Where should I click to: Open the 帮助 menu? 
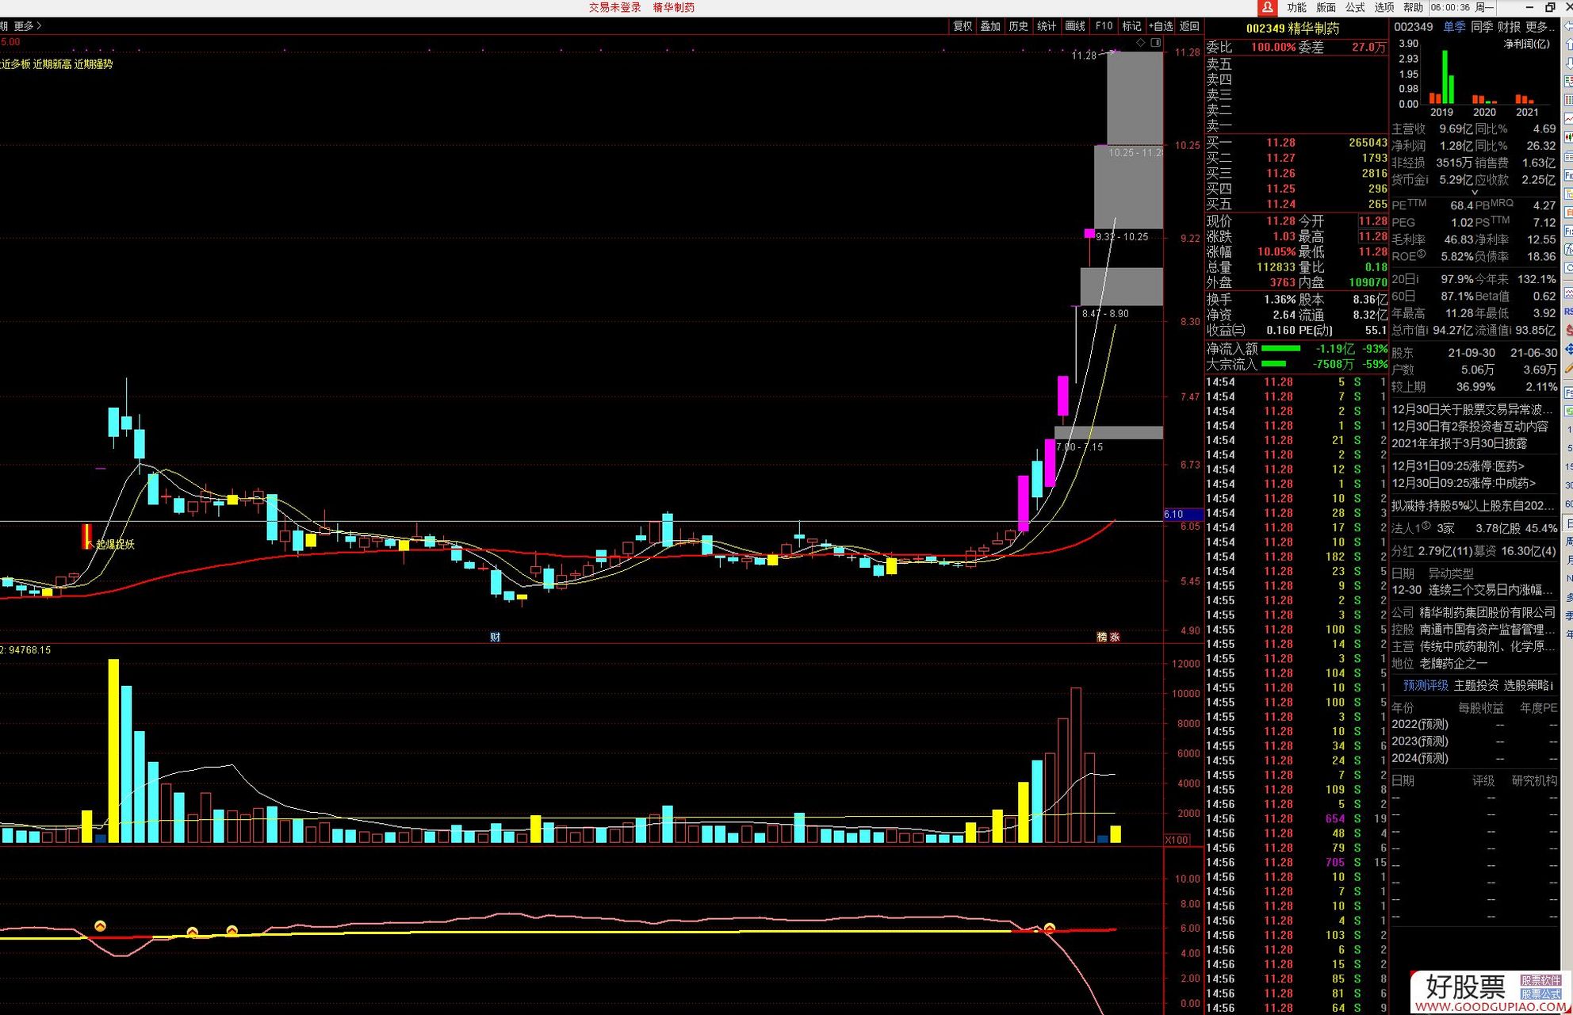click(1414, 7)
